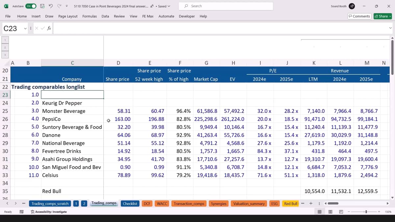
Task: Select column D header
Action: (118, 63)
